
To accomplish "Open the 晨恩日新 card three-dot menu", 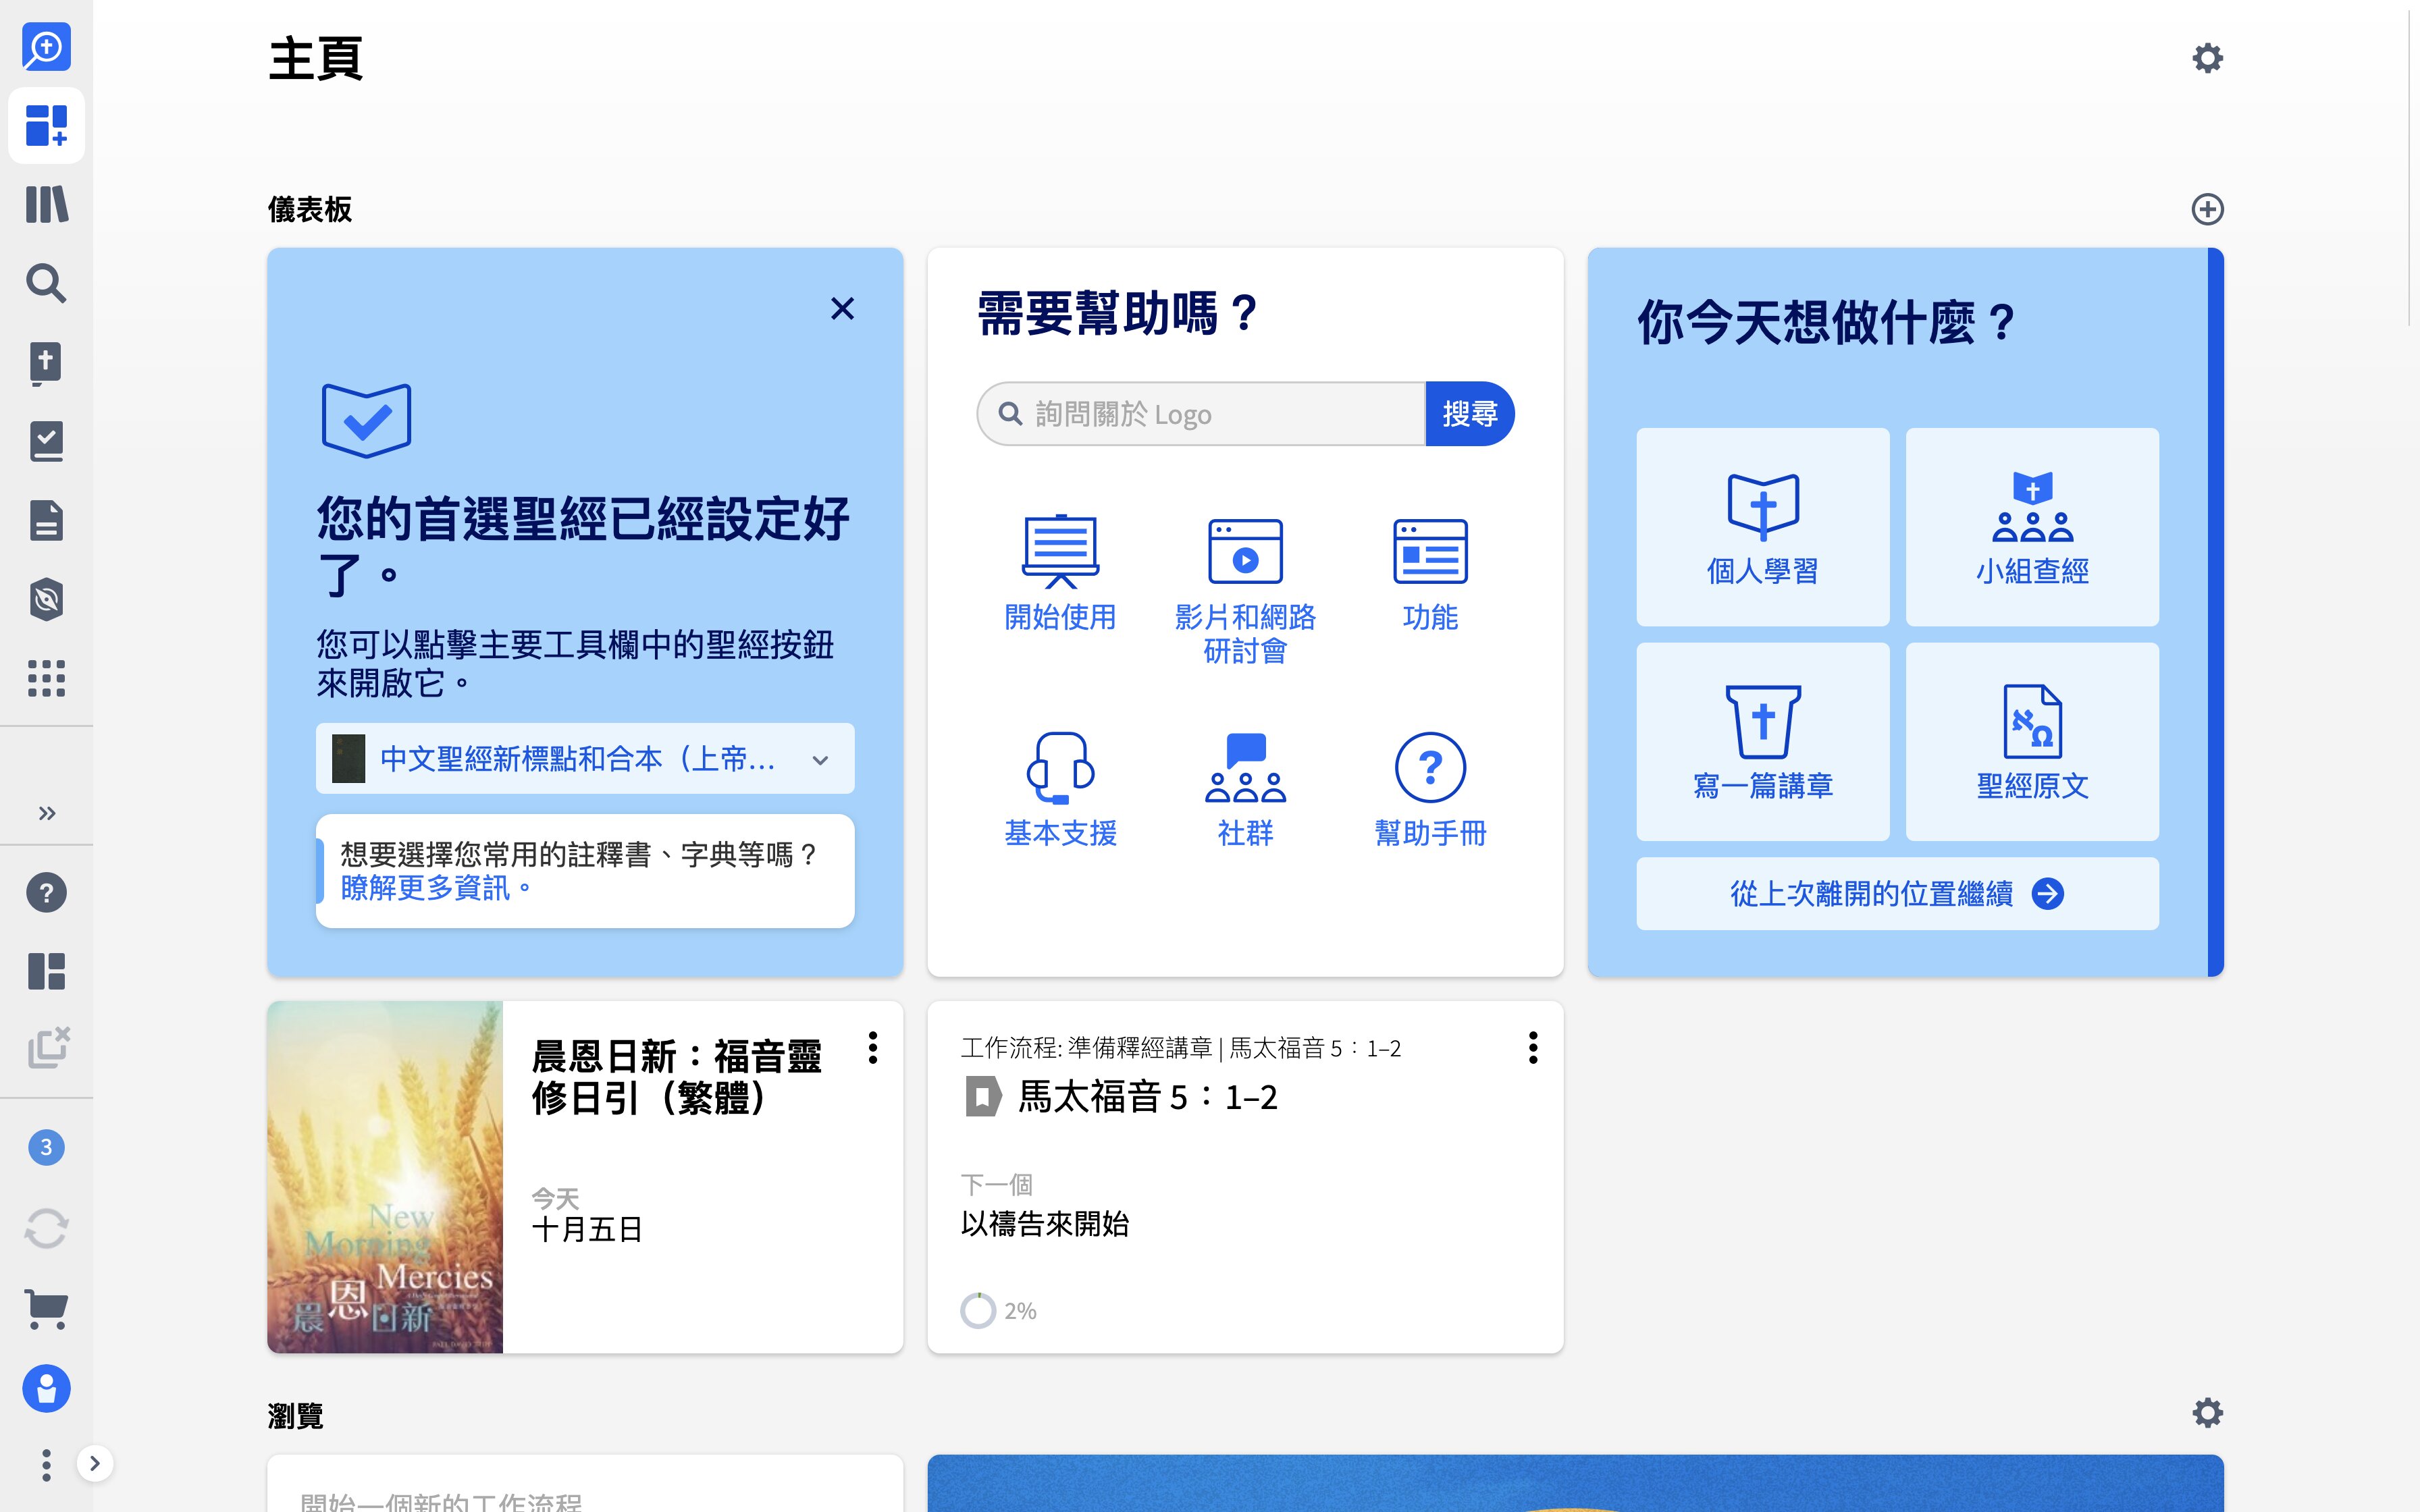I will (x=873, y=1048).
